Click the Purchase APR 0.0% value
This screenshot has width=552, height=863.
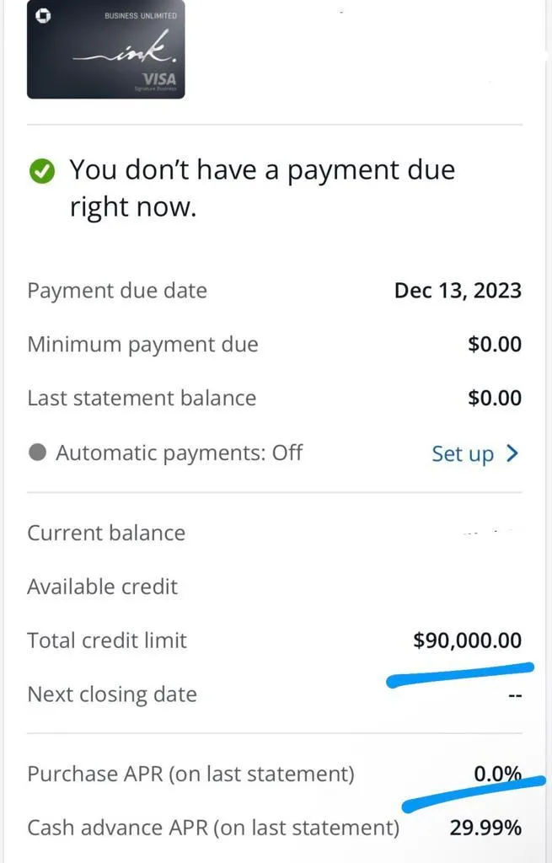tap(497, 774)
